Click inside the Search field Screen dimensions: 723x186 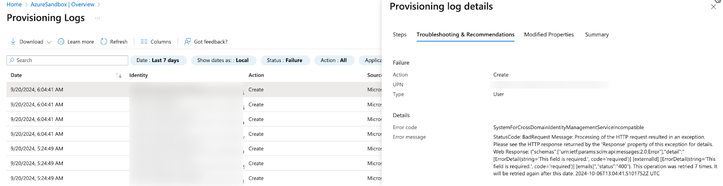68,60
